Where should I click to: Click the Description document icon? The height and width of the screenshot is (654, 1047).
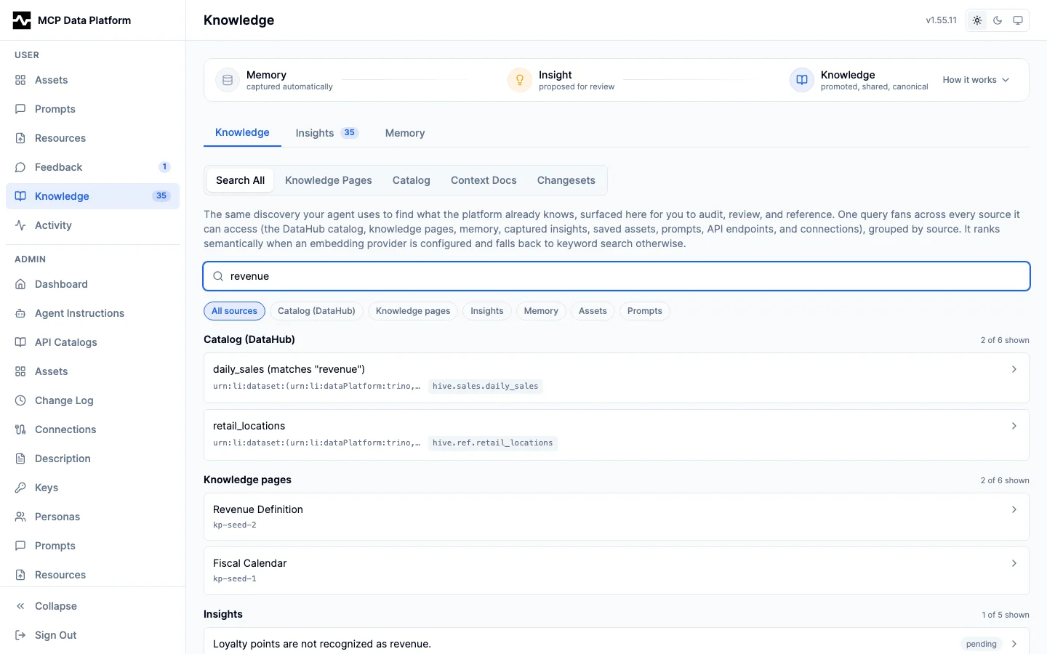[x=20, y=459]
